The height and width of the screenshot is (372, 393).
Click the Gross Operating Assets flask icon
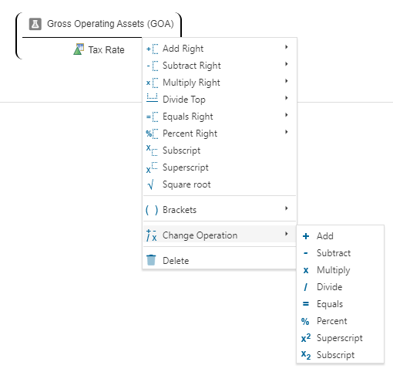pos(35,24)
